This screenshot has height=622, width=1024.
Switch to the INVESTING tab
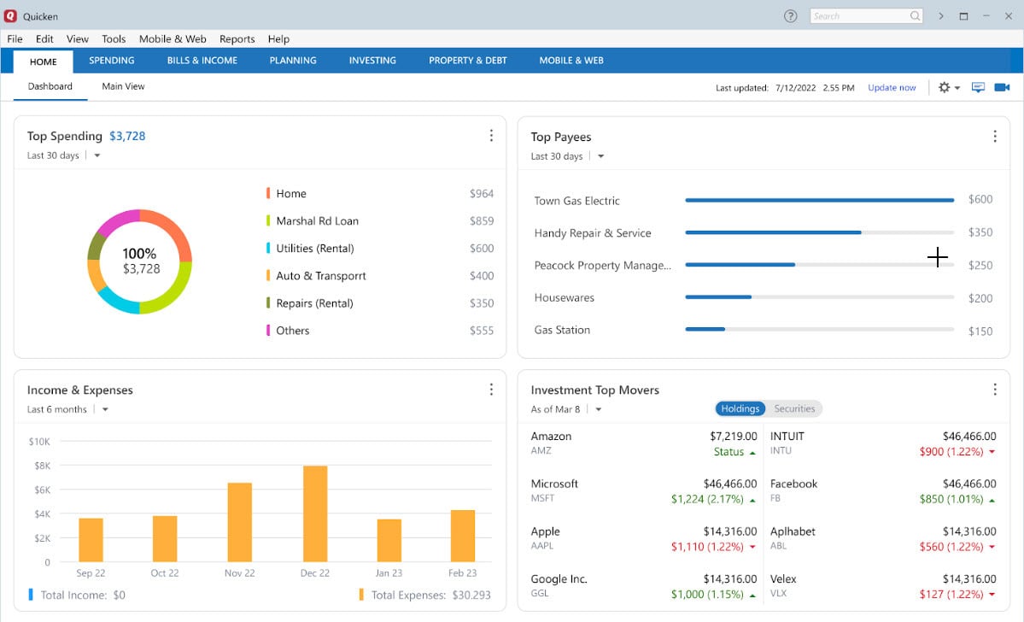coord(372,60)
